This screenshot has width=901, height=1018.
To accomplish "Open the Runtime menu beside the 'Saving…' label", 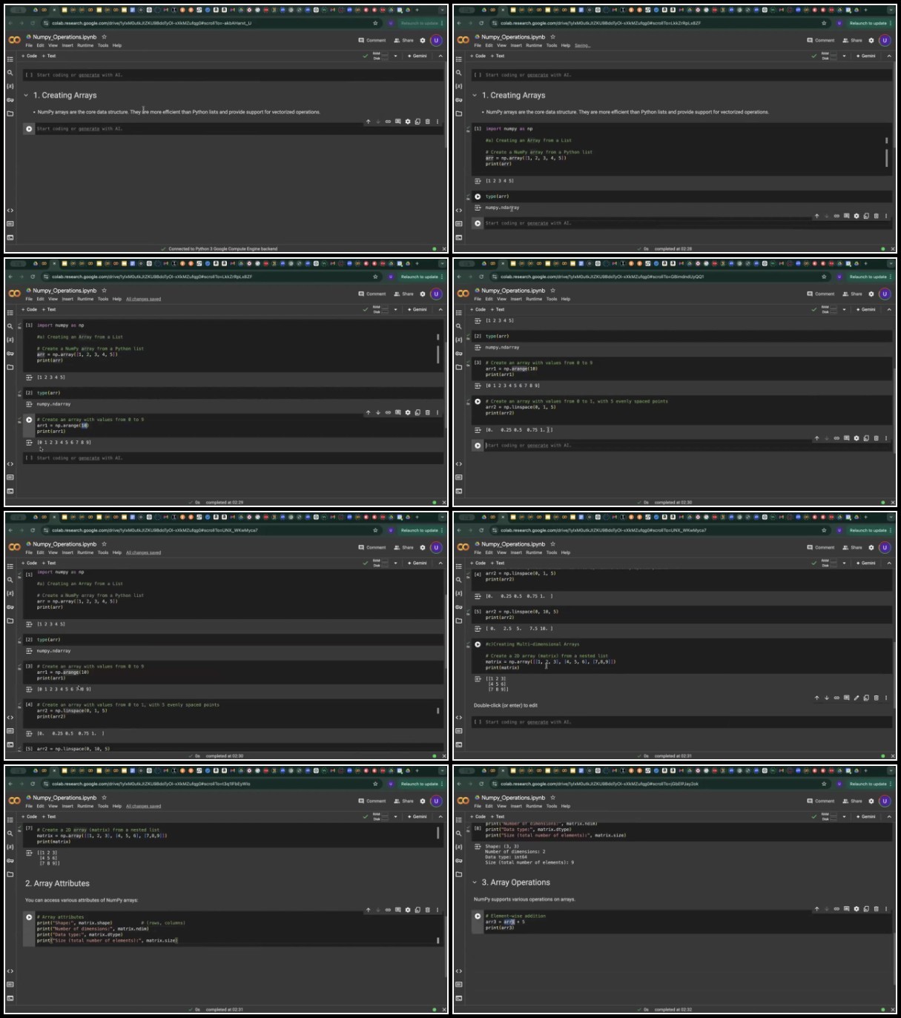I will [x=534, y=45].
